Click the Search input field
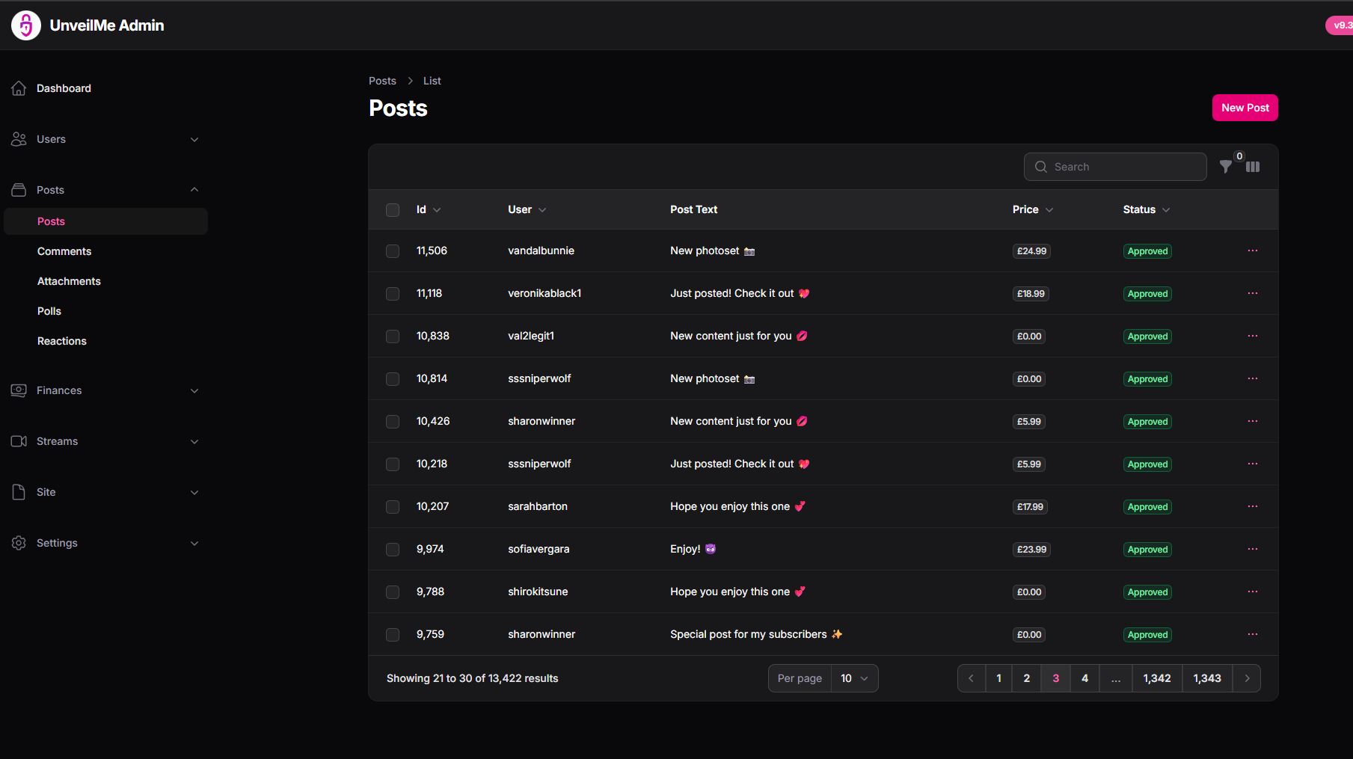The width and height of the screenshot is (1353, 759). click(x=1123, y=167)
